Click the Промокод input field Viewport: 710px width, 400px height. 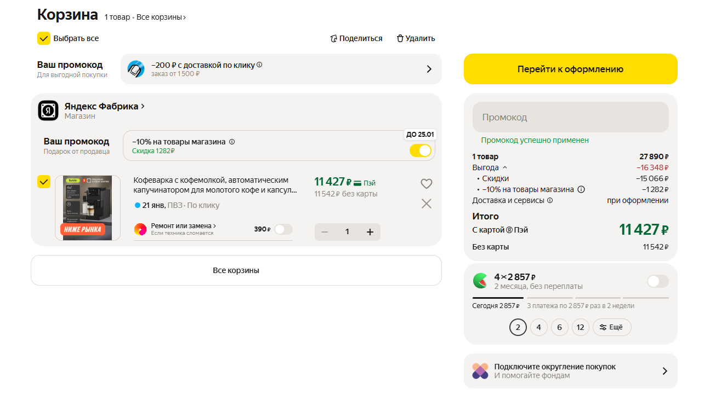pyautogui.click(x=570, y=117)
